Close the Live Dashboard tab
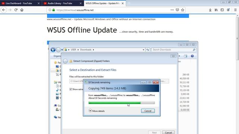 point(38,3)
